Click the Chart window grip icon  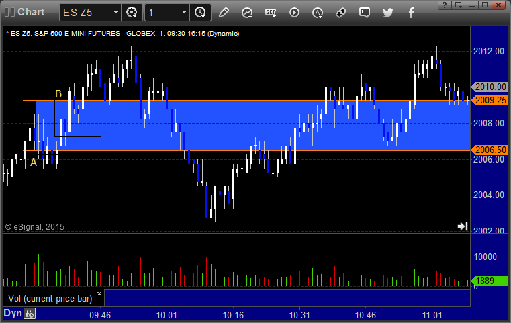point(9,12)
